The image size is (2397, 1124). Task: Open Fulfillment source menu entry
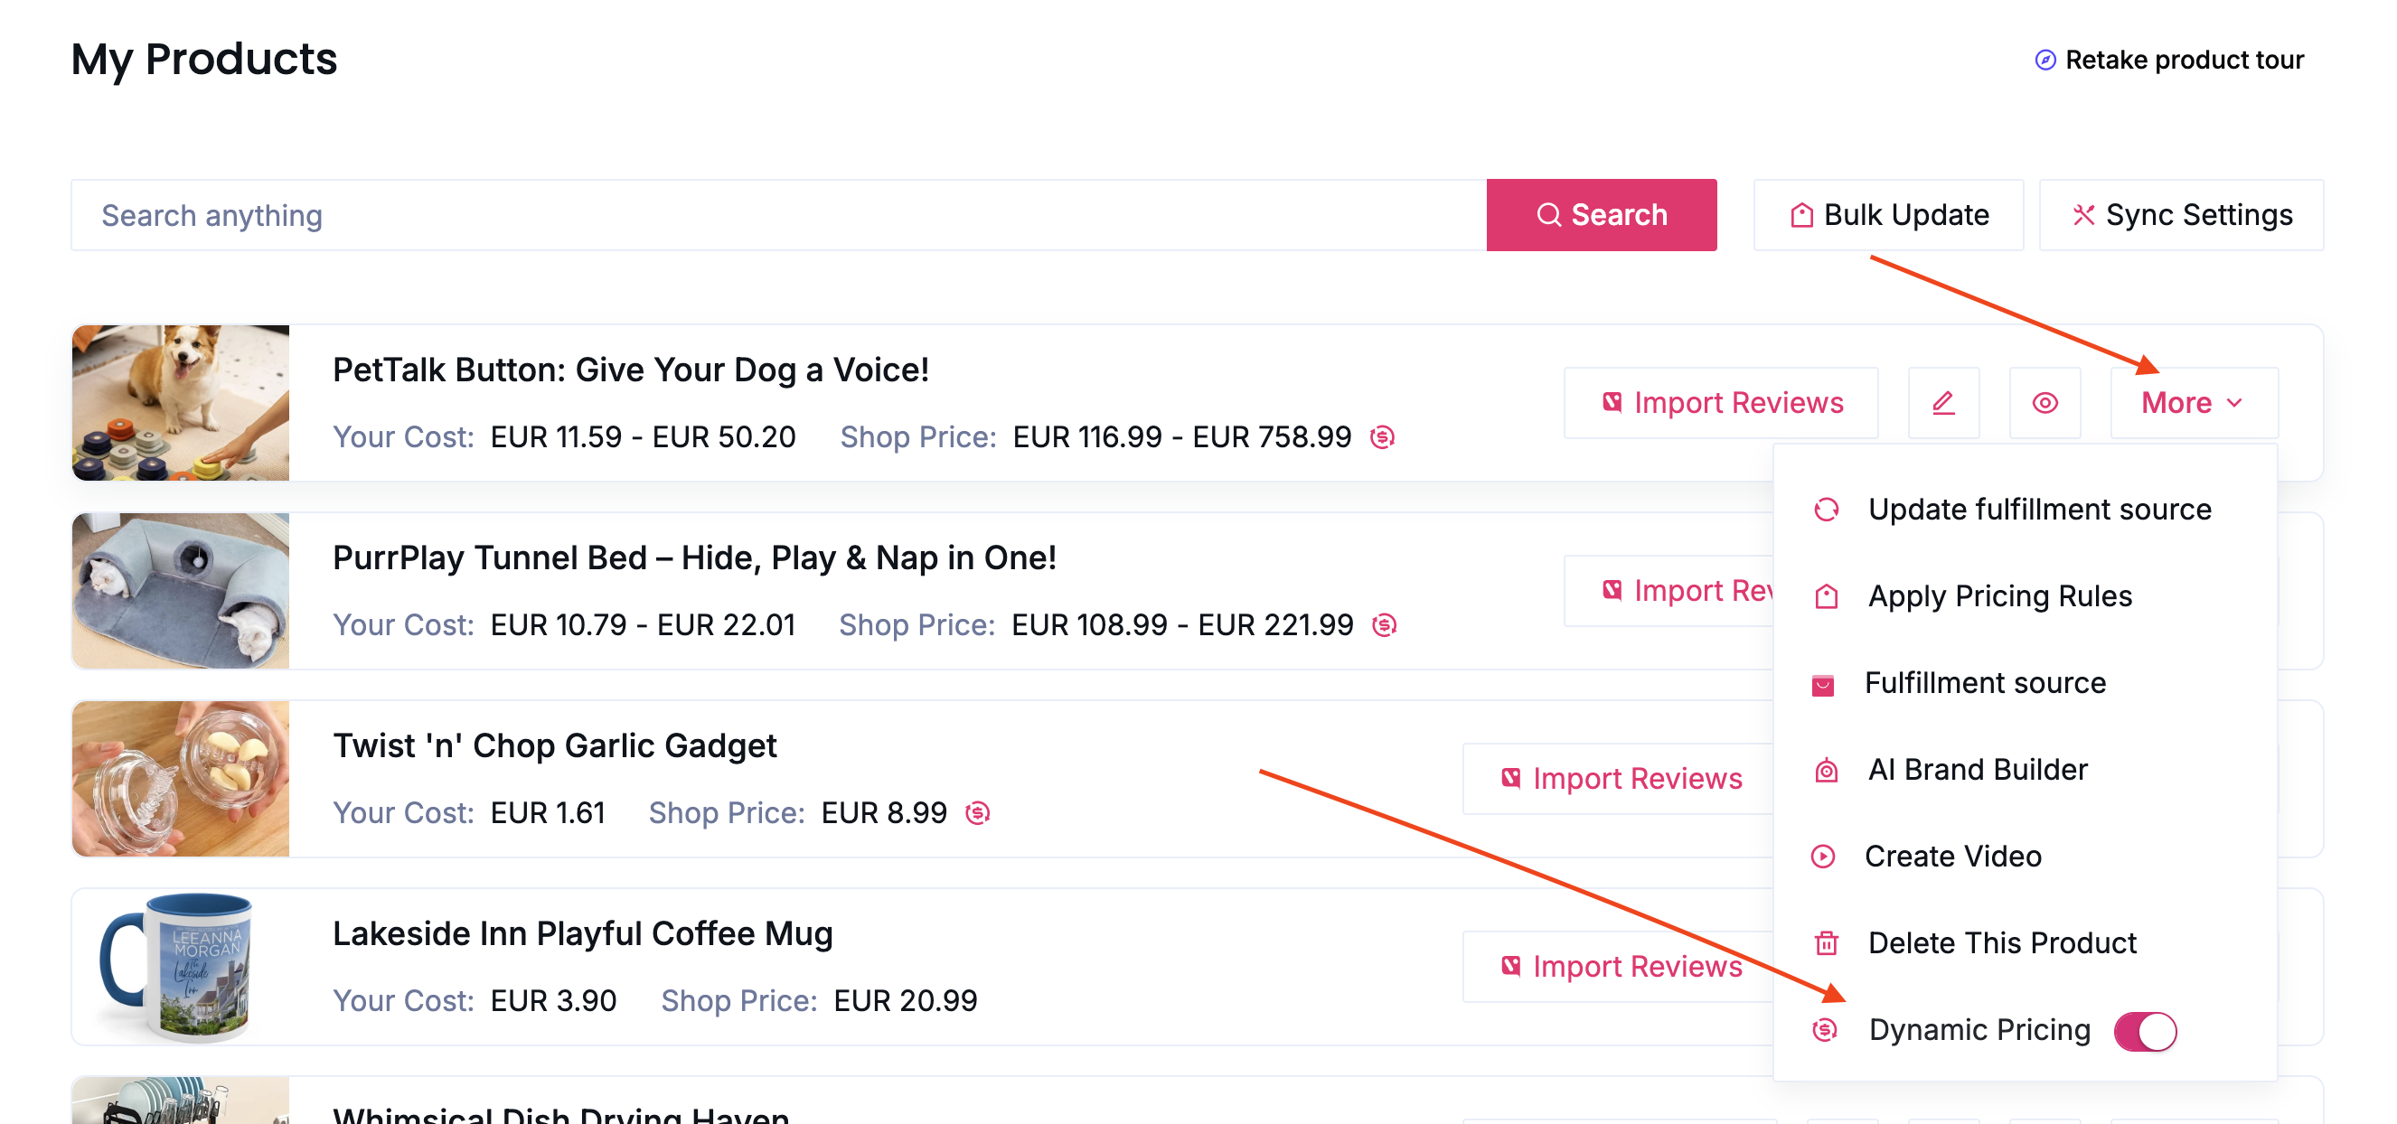pos(1984,682)
